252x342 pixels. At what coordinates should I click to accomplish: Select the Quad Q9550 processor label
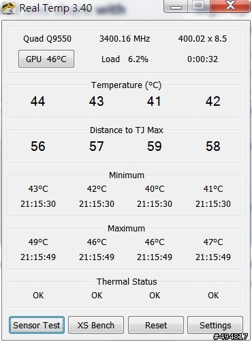[47, 39]
